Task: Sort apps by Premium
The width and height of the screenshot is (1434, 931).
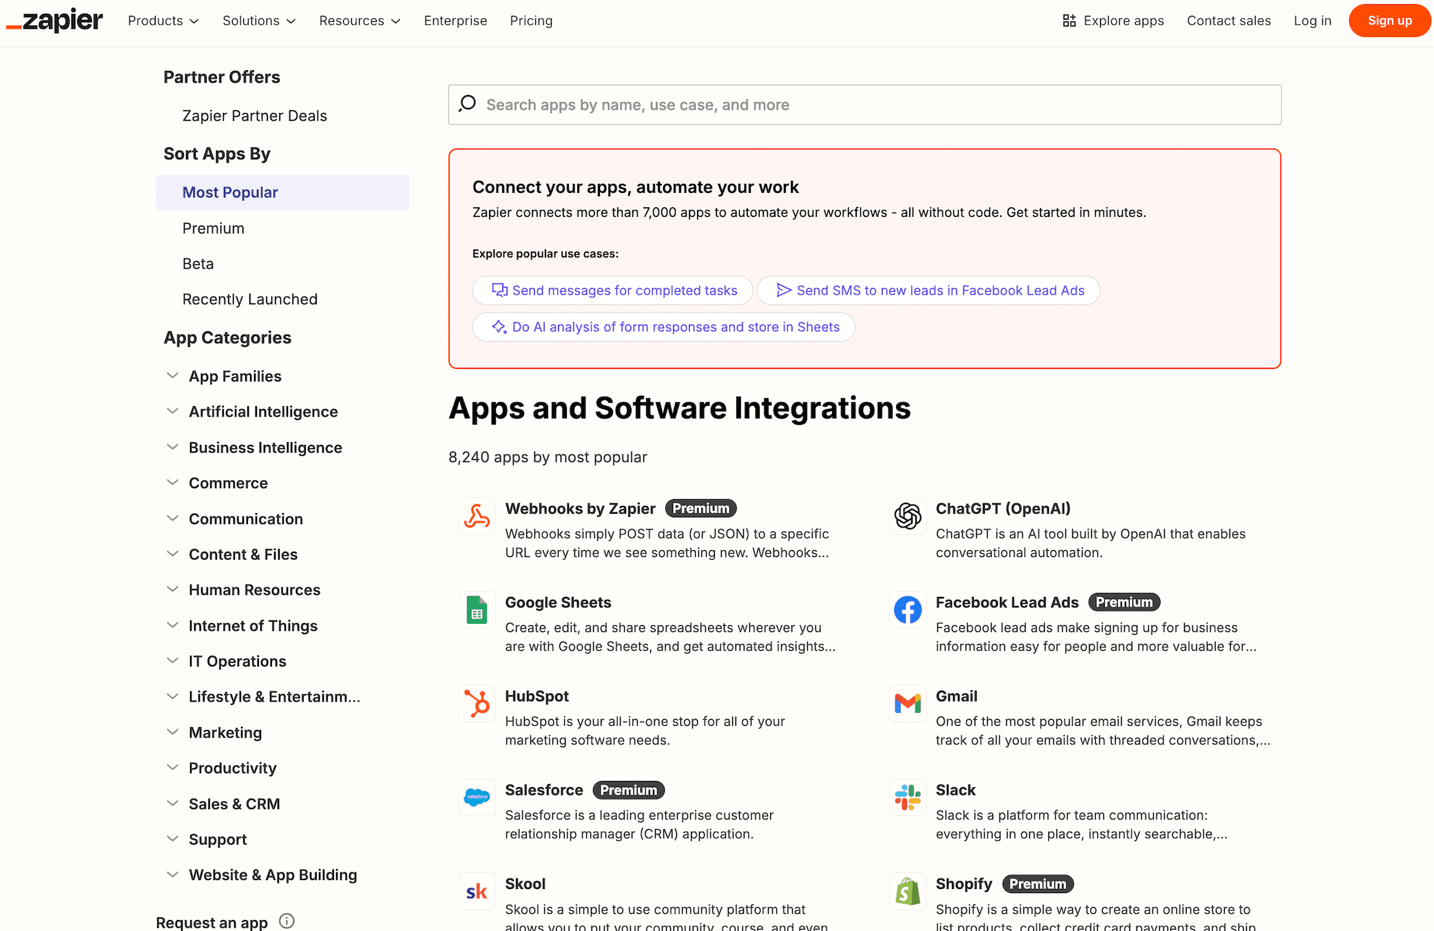Action: coord(214,229)
